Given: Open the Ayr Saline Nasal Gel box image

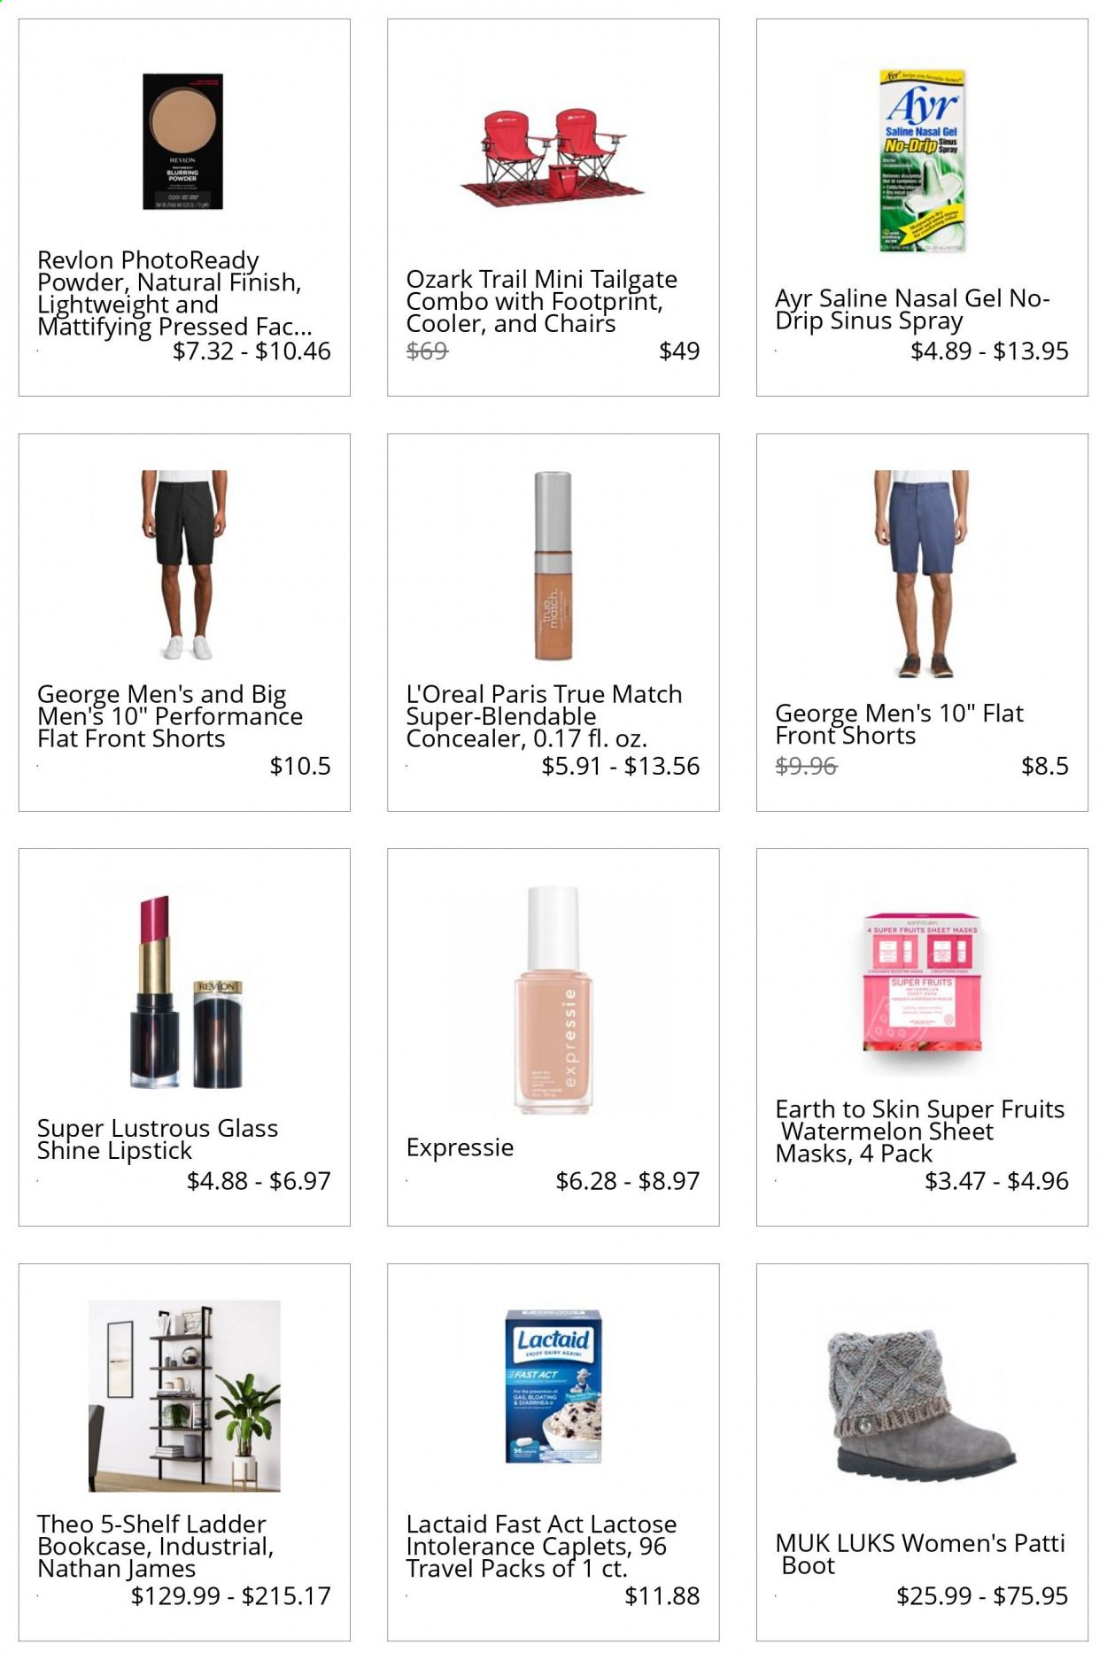Looking at the screenshot, I should pos(922,161).
